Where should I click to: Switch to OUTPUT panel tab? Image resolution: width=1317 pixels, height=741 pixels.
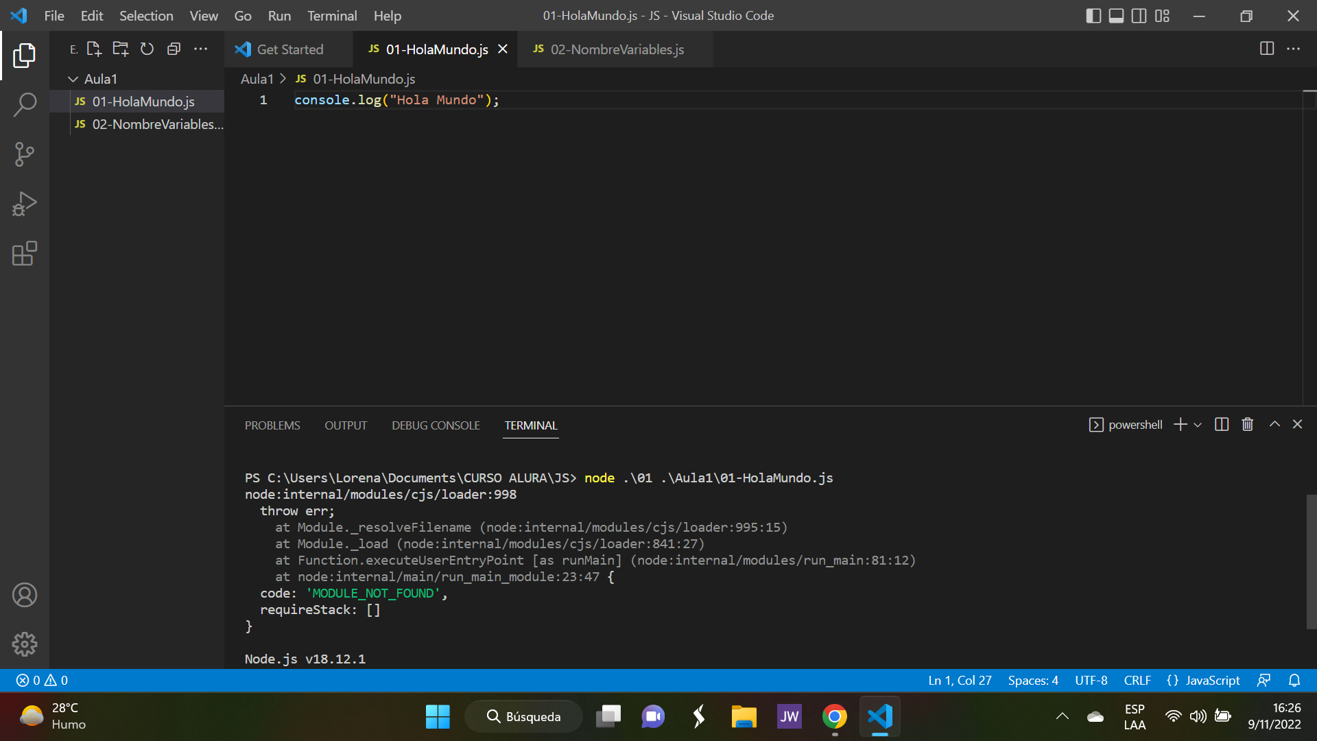(346, 425)
